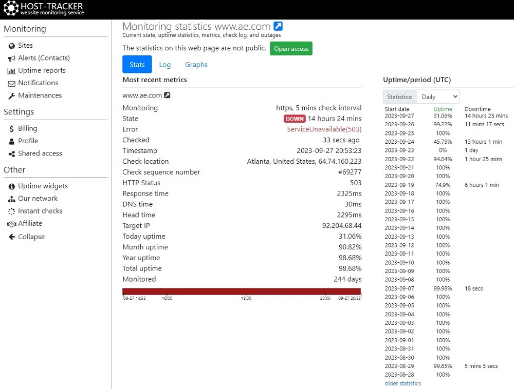Click the 45.75% uptime value
This screenshot has height=389, width=514.
click(x=443, y=142)
